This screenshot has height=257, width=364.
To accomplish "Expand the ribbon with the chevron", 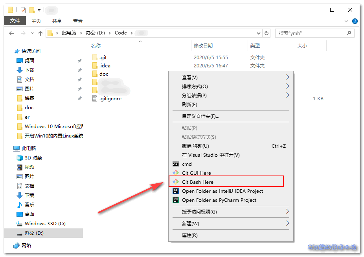I will coord(346,21).
